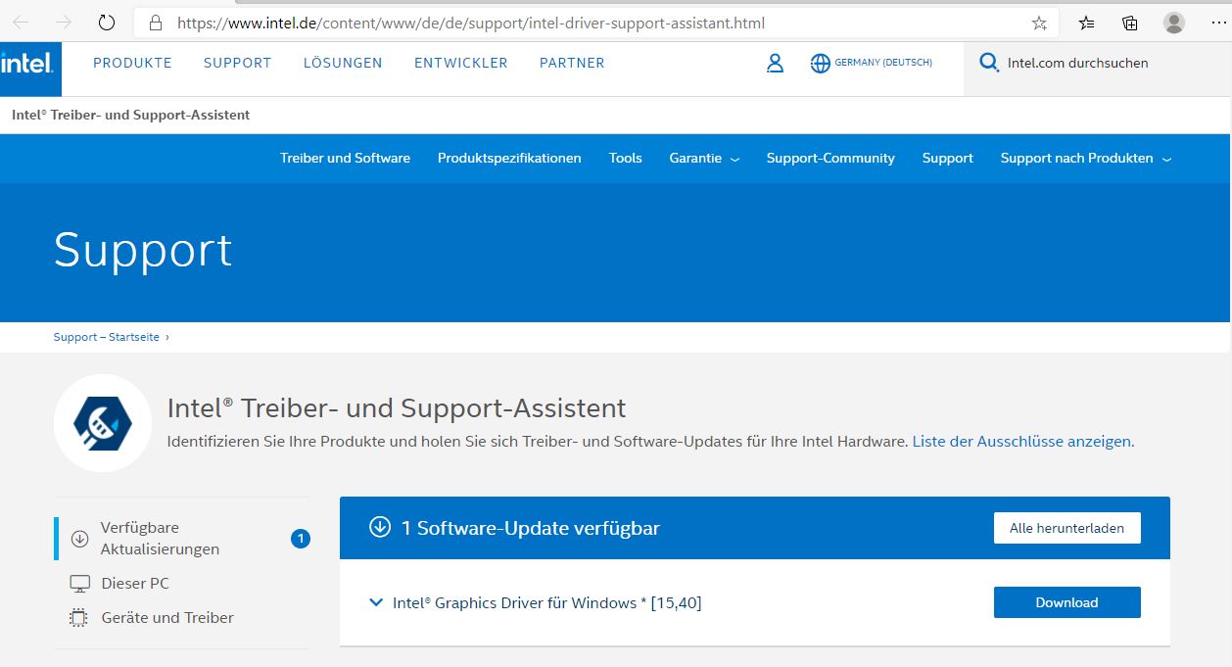This screenshot has width=1232, height=667.
Task: Click the search magnifier icon
Action: coord(989,63)
